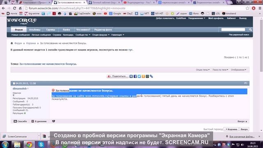Open the Chrome hamburger menu
Image resolution: width=263 pixels, height=148 pixels.
[260, 8]
